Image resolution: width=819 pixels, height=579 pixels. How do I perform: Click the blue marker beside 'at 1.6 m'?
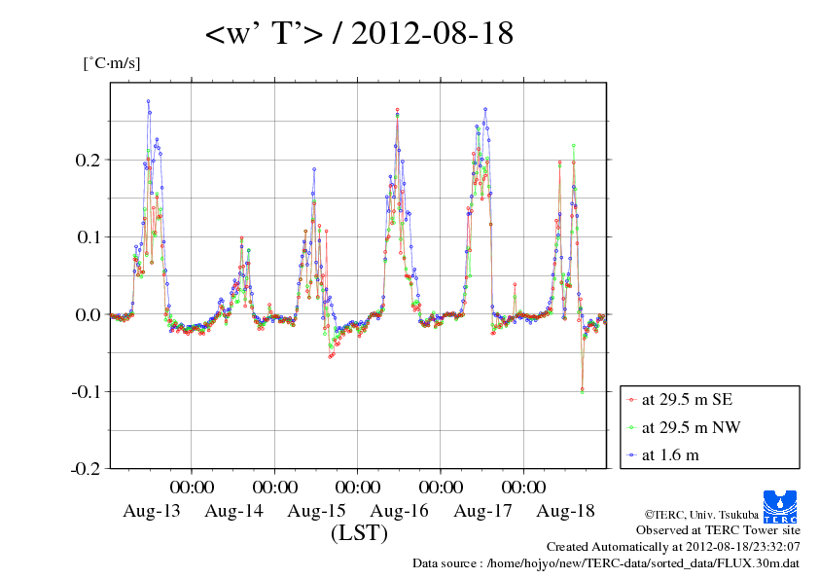631,455
